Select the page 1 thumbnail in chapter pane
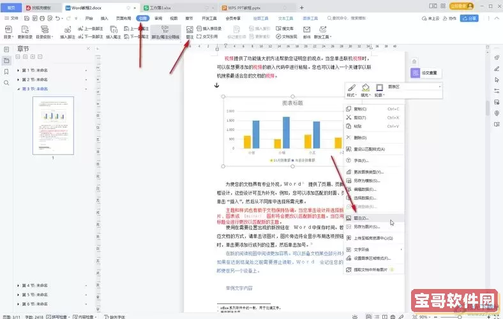The height and width of the screenshot is (319, 503). (x=53, y=126)
